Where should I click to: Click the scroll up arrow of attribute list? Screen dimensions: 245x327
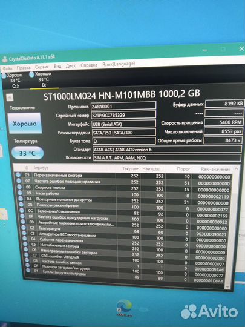pyautogui.click(x=236, y=169)
